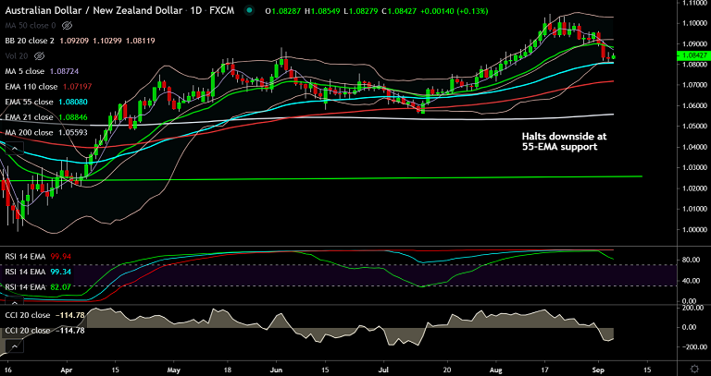Click the 1.00000 price axis label
711x376 pixels.
tap(695, 229)
